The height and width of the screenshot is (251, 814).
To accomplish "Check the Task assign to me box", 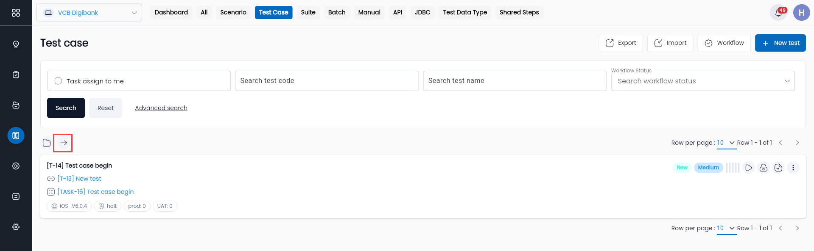I will [x=58, y=81].
